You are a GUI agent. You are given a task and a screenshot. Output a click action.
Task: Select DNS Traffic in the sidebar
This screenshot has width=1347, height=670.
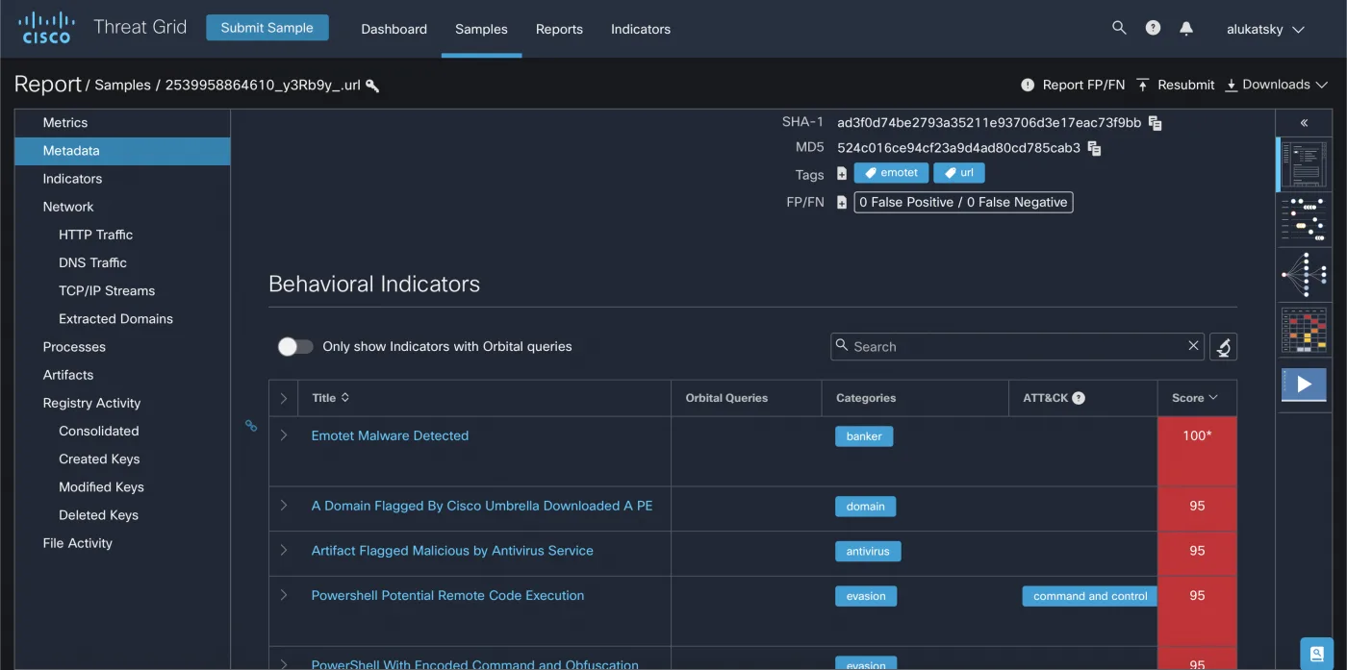(122, 262)
